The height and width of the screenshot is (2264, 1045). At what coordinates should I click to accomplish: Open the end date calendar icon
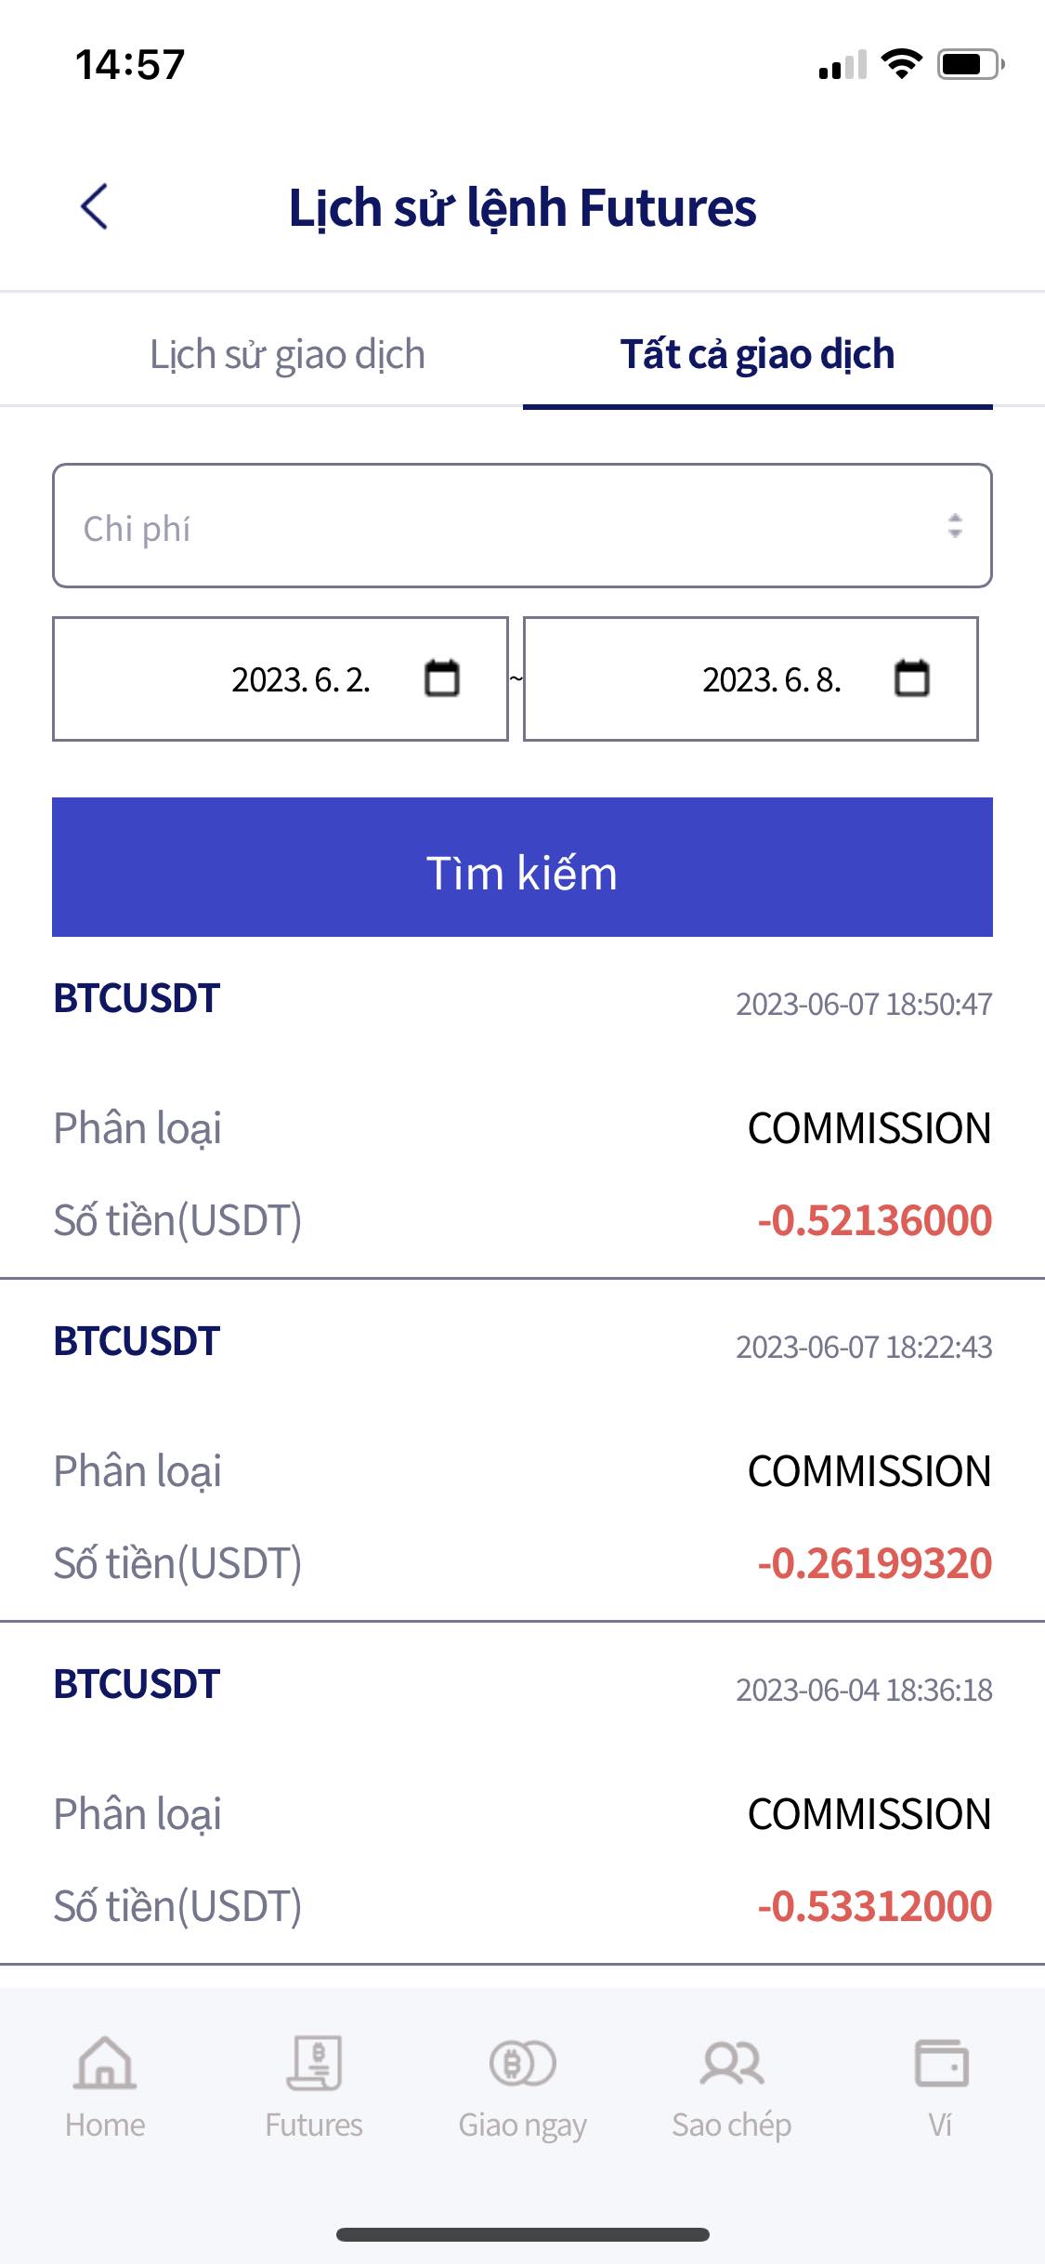911,678
